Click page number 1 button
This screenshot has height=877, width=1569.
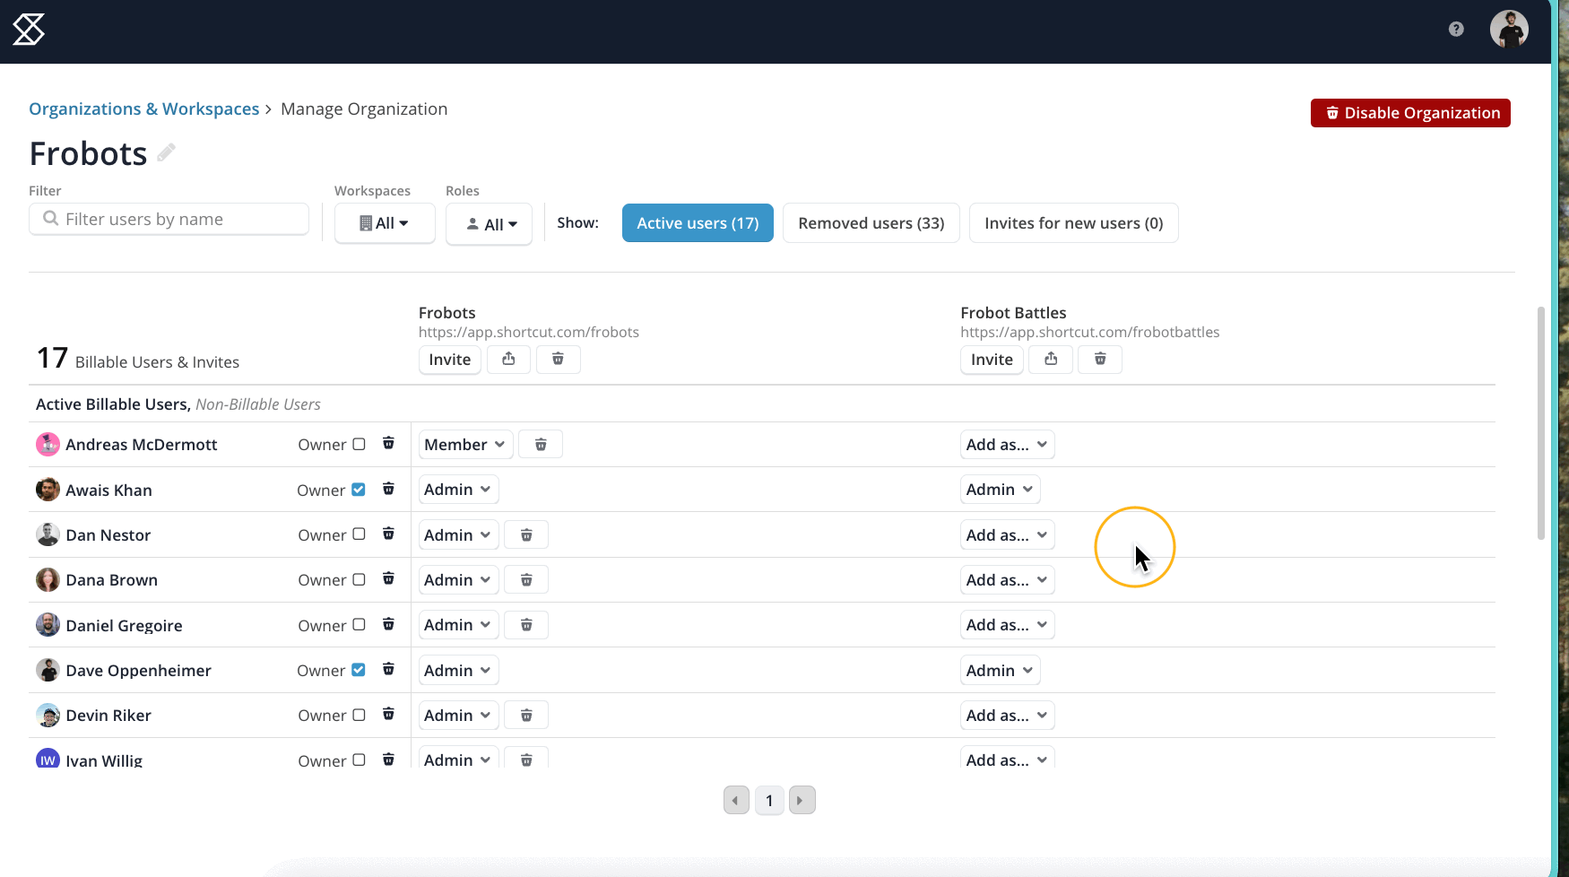[x=769, y=800]
